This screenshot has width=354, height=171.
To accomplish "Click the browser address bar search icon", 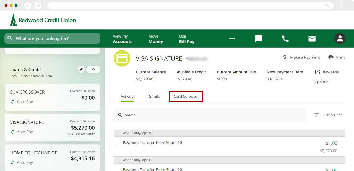I will tap(328, 6).
